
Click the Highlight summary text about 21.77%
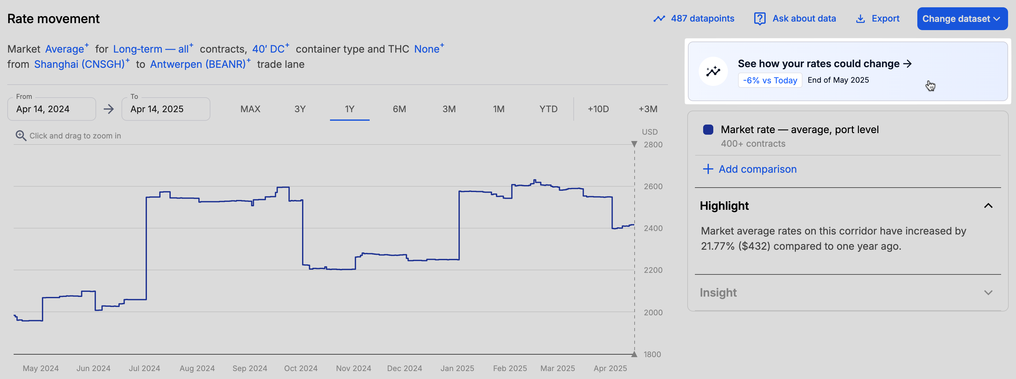(833, 238)
